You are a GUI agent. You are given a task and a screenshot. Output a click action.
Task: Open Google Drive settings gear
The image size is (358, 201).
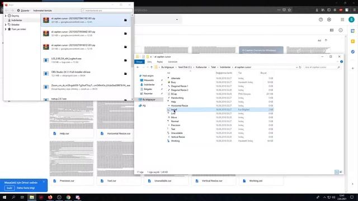[329, 20]
